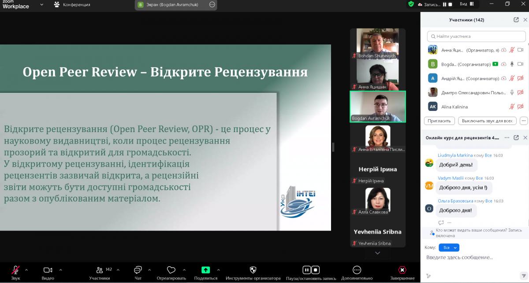This screenshot has width=529, height=283.
Task: Toggle Alina Kalinina's muted microphone icon
Action: point(512,107)
